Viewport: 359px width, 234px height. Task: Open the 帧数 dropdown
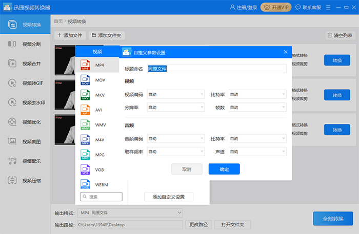click(257, 108)
